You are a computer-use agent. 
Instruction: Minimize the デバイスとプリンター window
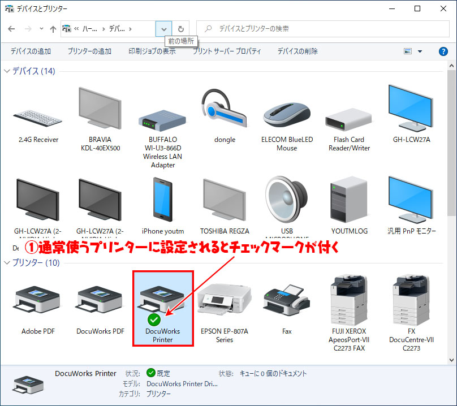pyautogui.click(x=392, y=8)
